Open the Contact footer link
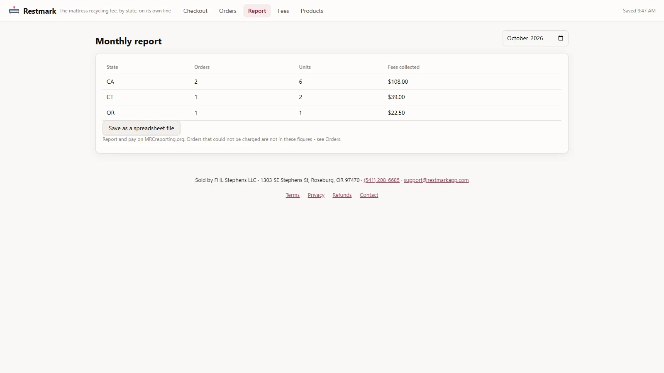Screen dimensions: 664x373 tap(369, 195)
